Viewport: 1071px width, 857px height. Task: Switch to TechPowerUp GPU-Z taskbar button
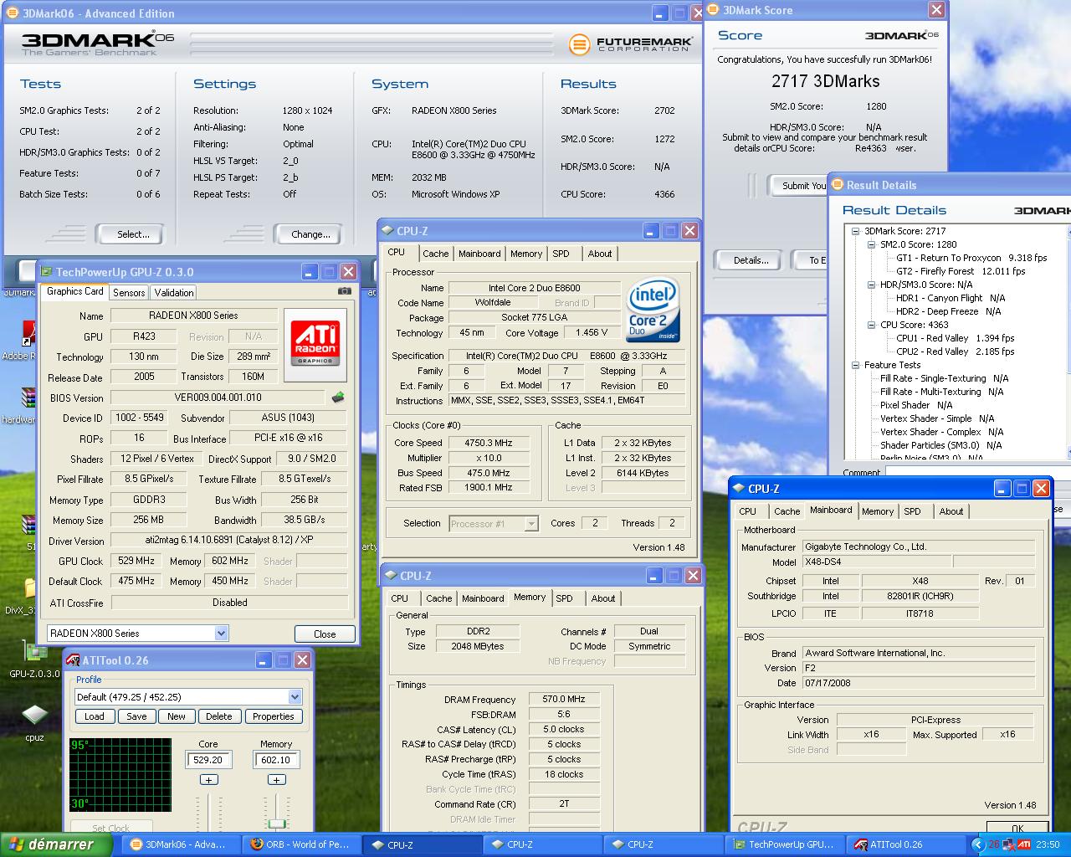[785, 844]
